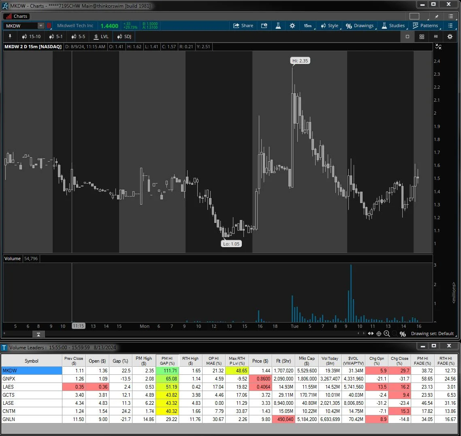461x436 pixels.
Task: Open the Drawings dropdown menu
Action: pyautogui.click(x=360, y=26)
